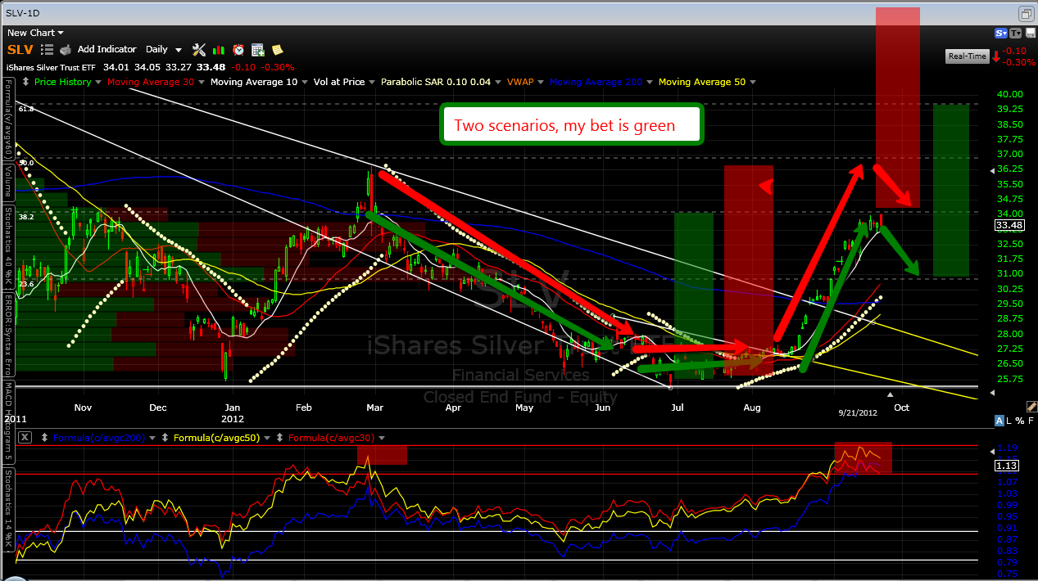Click reorder arrows beside Formula(c/avgc200)

(x=45, y=437)
